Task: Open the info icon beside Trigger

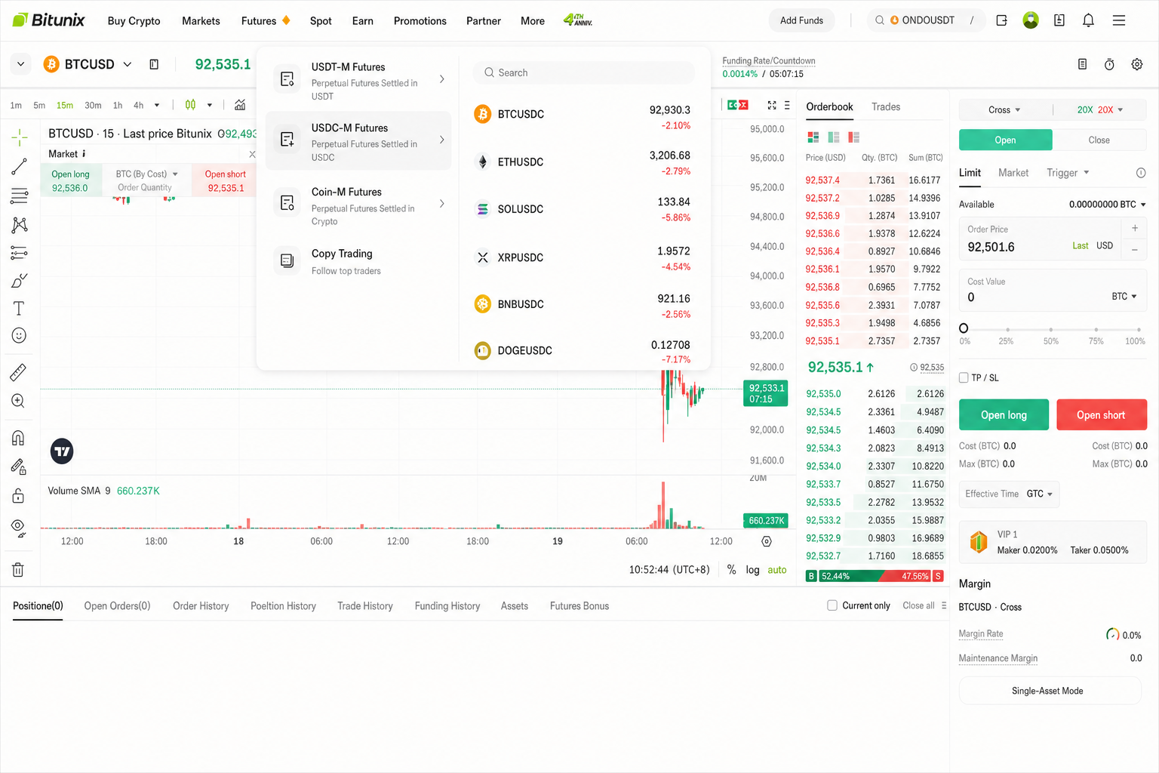Action: [x=1141, y=173]
